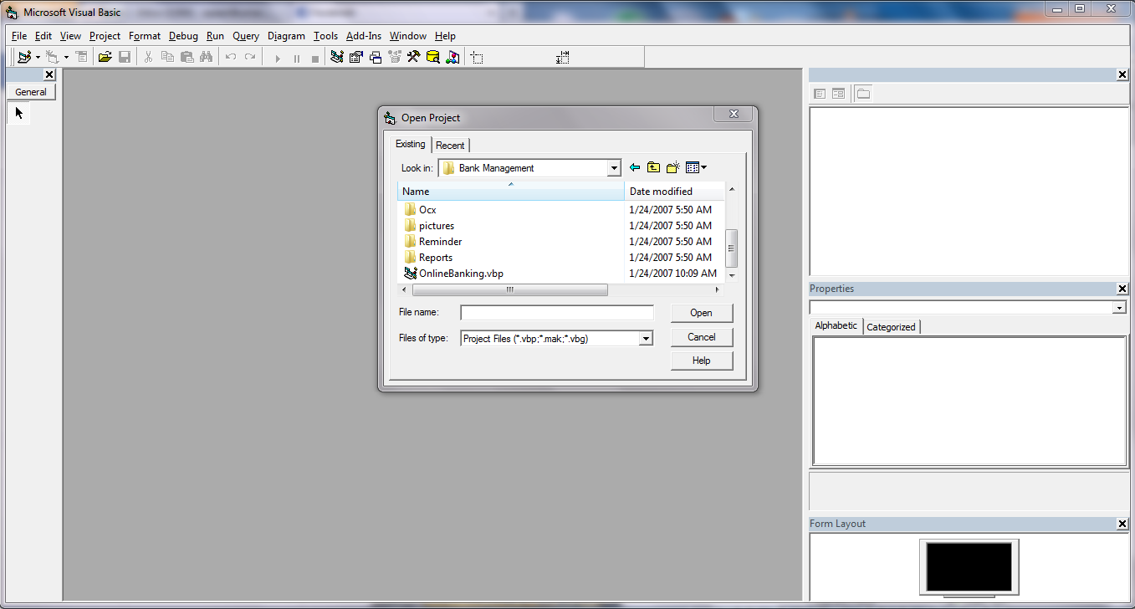Click the Start (run) play icon
The height and width of the screenshot is (609, 1135).
278,58
